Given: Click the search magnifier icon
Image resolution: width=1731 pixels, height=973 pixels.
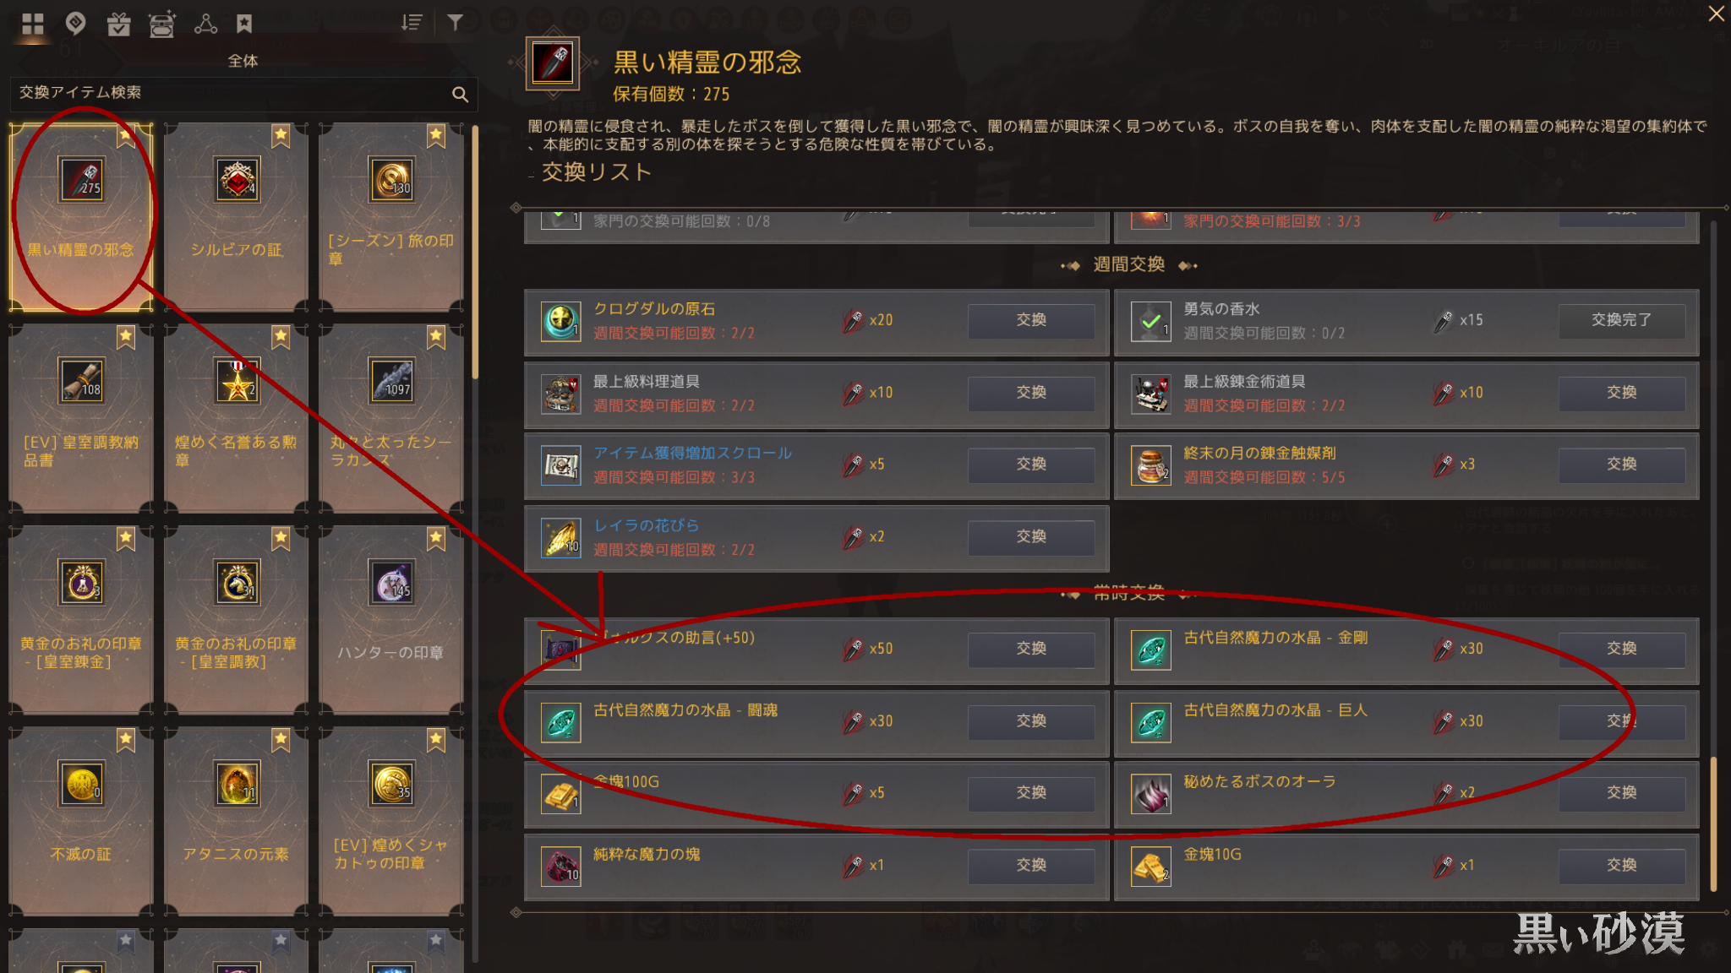Looking at the screenshot, I should (x=460, y=95).
